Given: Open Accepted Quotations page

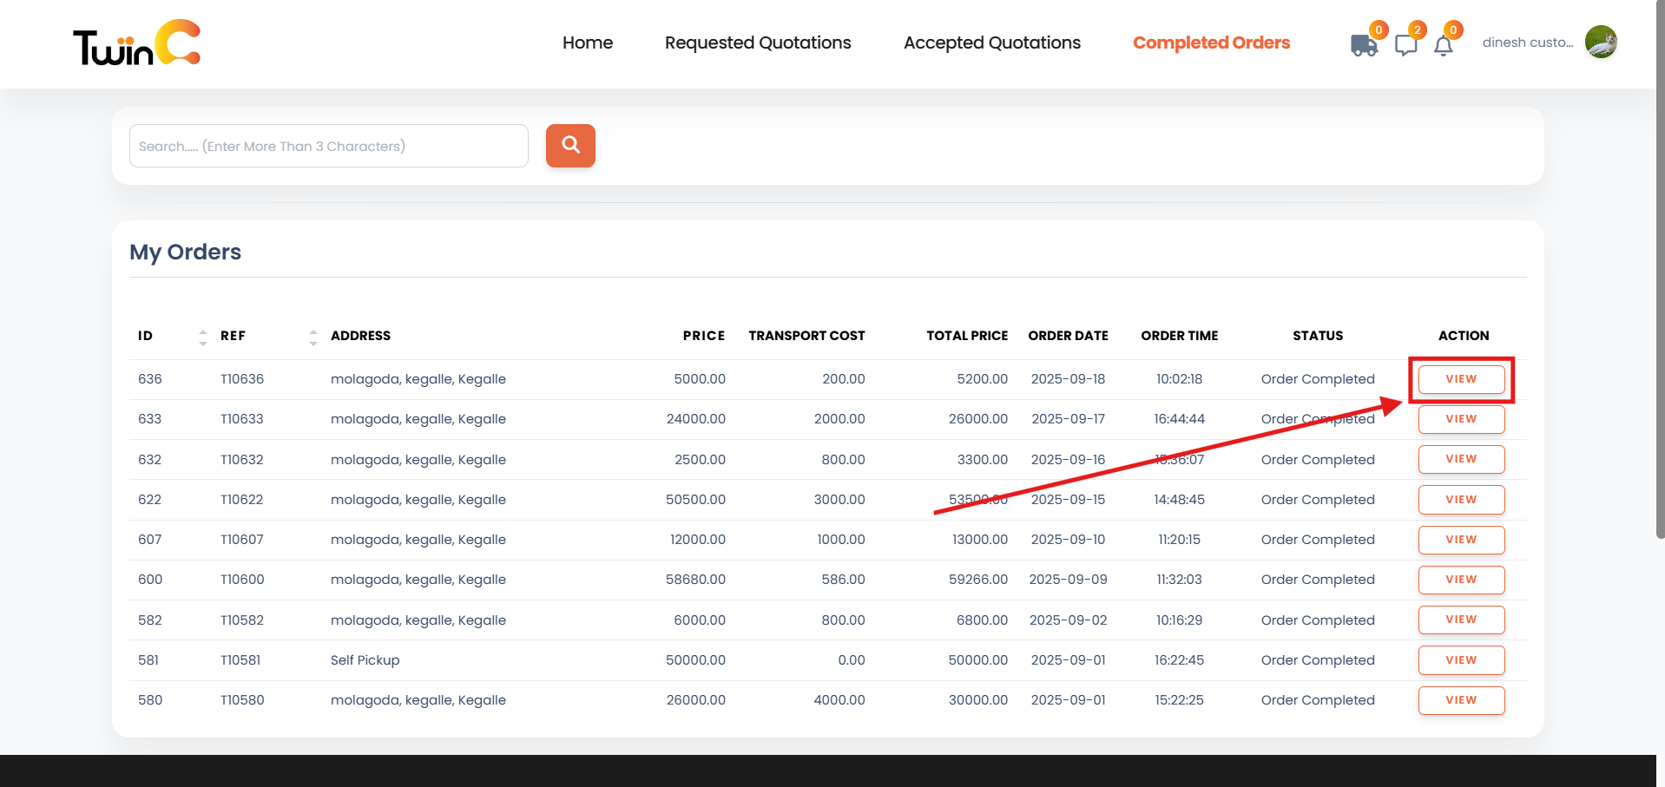Looking at the screenshot, I should pyautogui.click(x=991, y=43).
